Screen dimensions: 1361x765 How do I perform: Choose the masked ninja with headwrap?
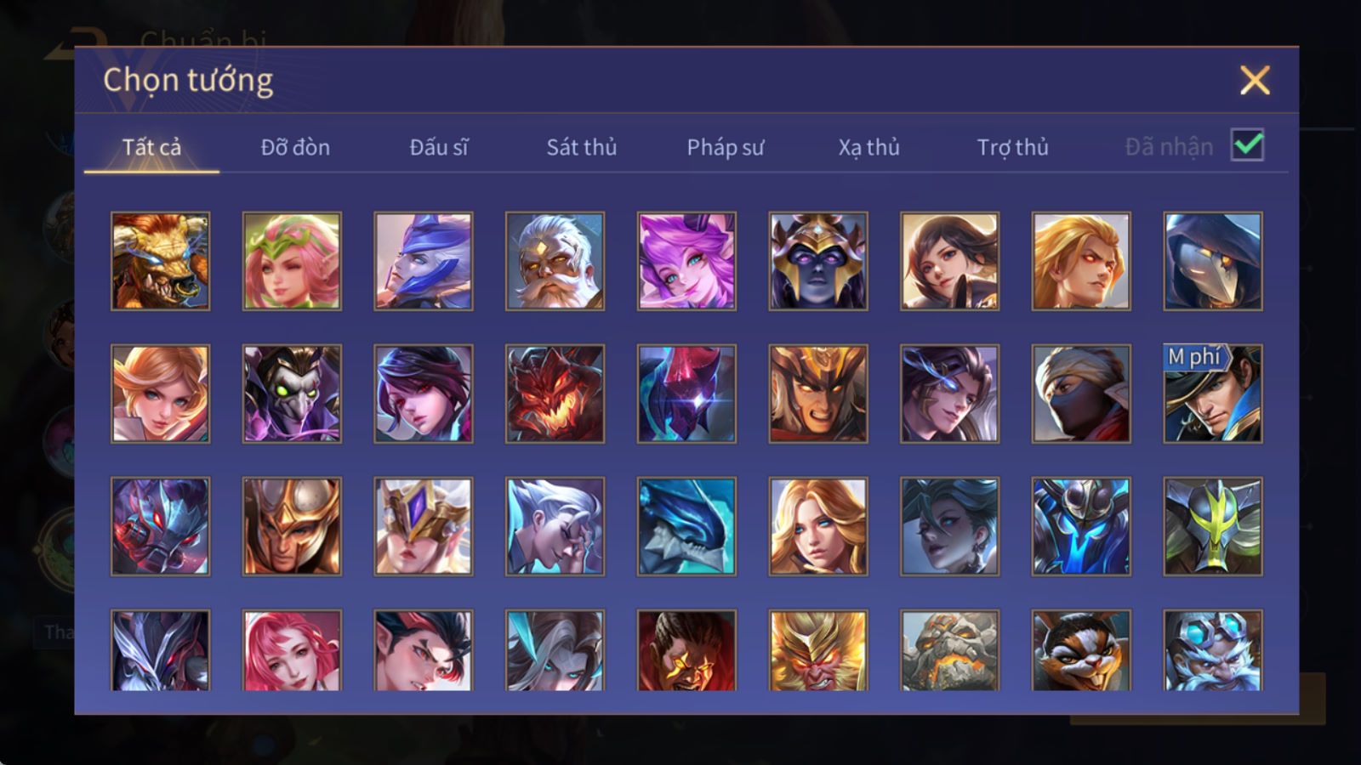tap(1081, 394)
